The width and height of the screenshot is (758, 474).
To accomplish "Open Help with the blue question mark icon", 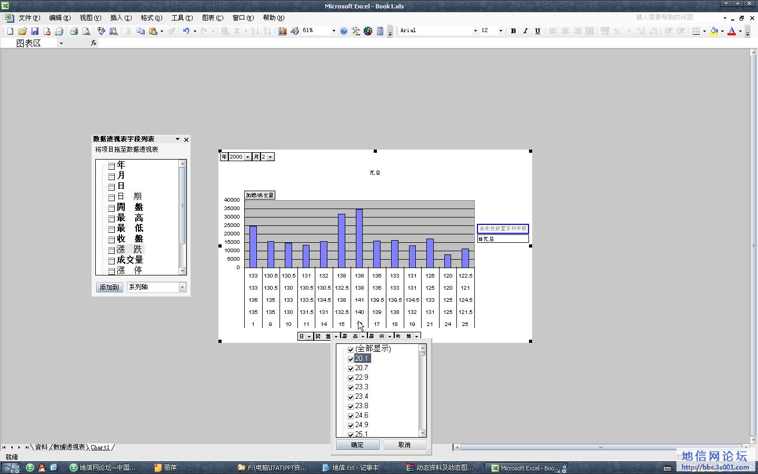I will point(344,31).
